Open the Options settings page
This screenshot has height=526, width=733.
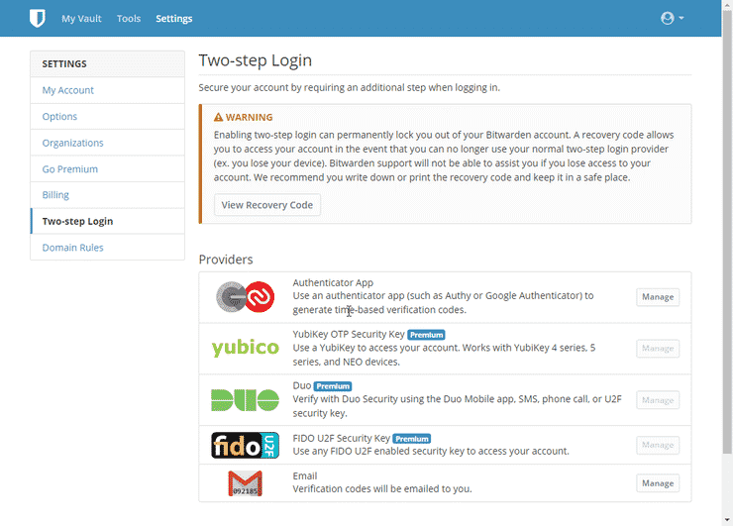(x=108, y=117)
